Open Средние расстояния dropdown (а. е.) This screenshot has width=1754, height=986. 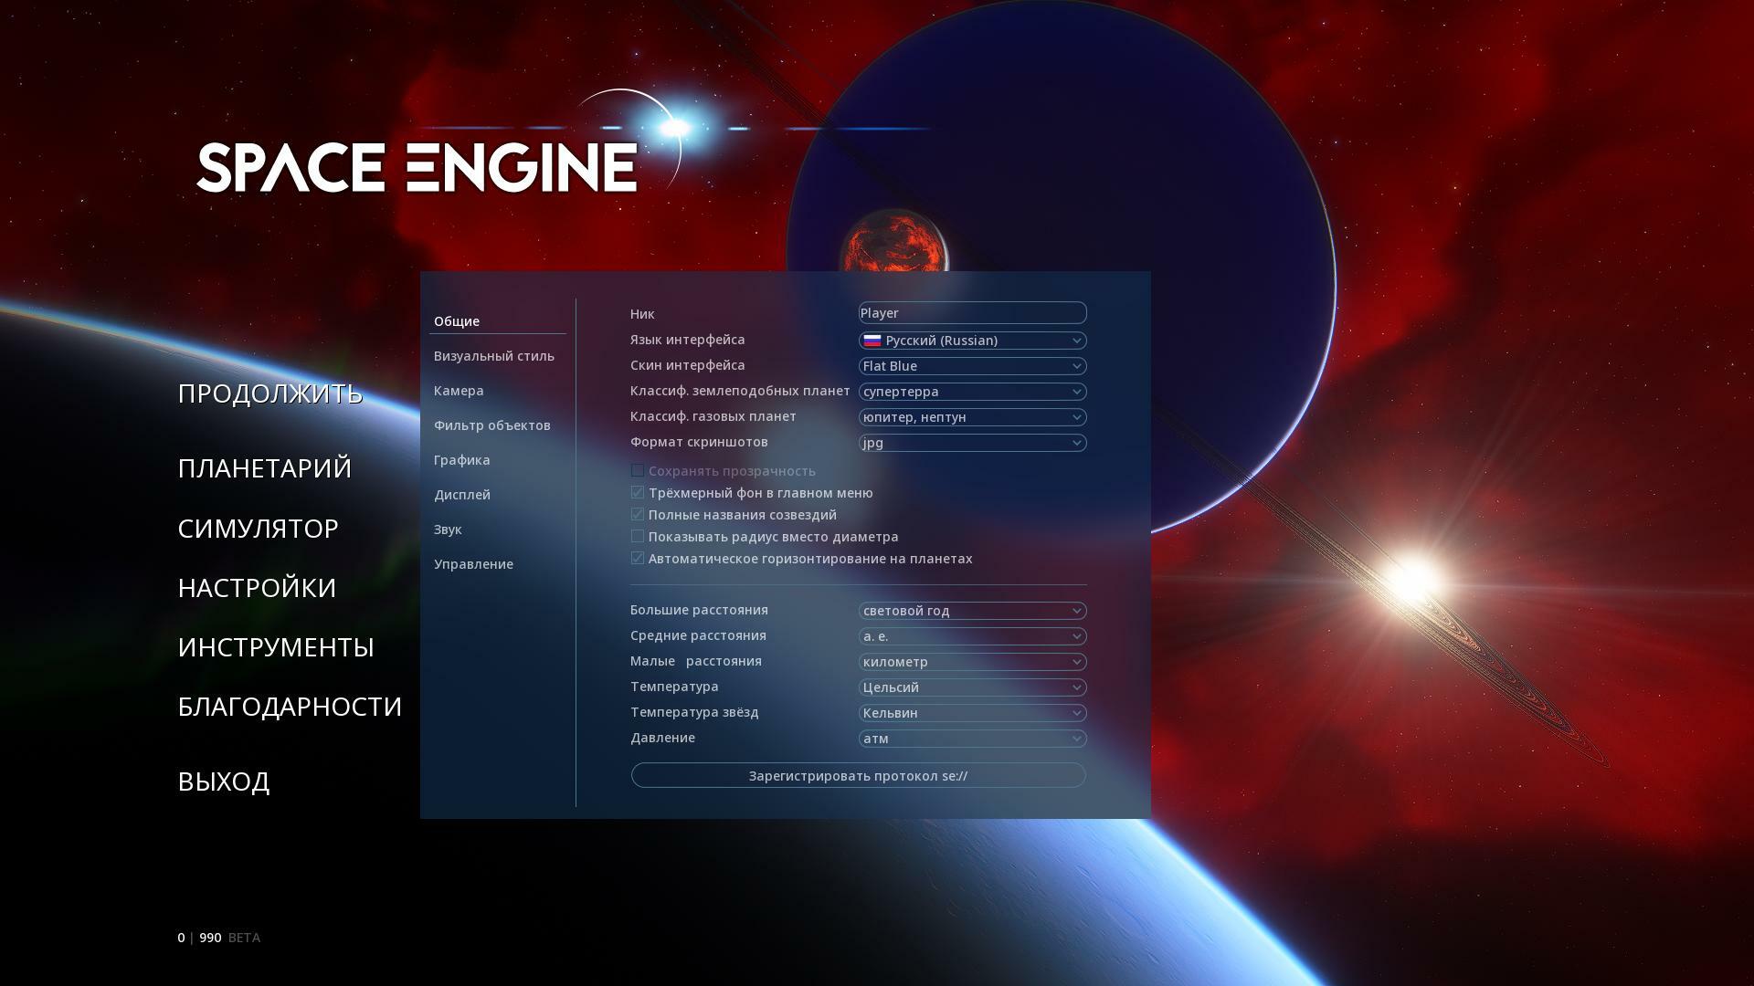pyautogui.click(x=972, y=636)
